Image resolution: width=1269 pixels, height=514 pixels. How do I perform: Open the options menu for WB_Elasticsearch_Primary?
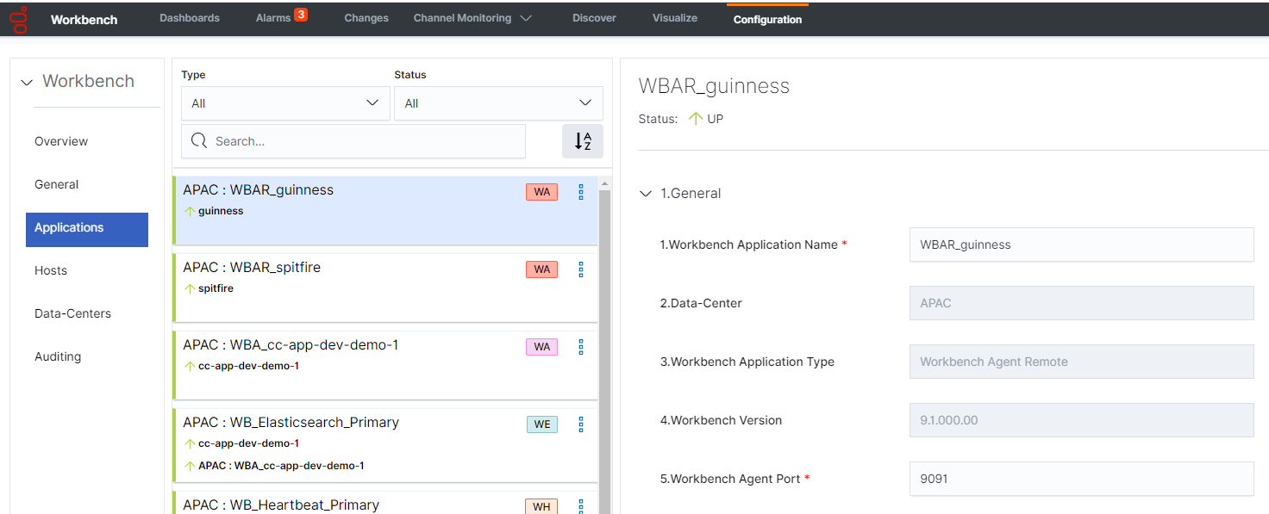coord(580,424)
